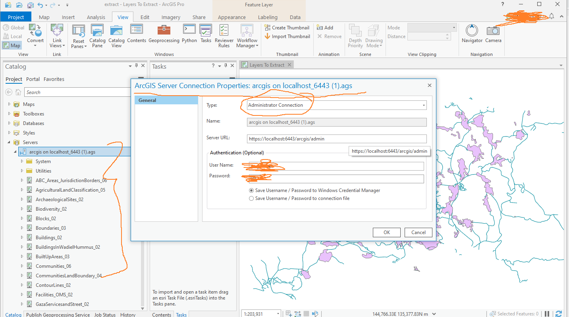Show the Contents pane via ribbon
The width and height of the screenshot is (569, 317).
(137, 34)
